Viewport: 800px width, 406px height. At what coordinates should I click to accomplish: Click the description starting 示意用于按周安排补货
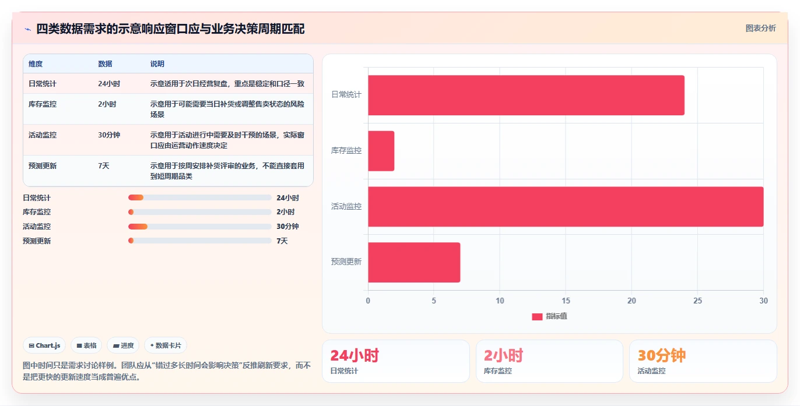227,171
